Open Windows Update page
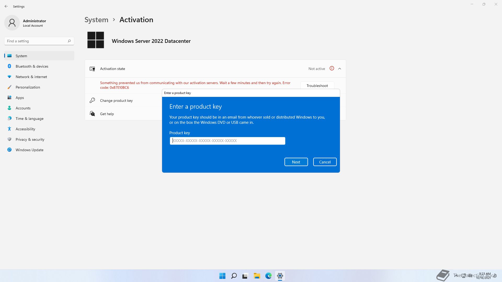502x282 pixels. click(x=39, y=150)
